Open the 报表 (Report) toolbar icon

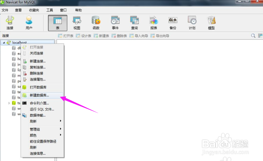pyautogui.click(x=154, y=23)
